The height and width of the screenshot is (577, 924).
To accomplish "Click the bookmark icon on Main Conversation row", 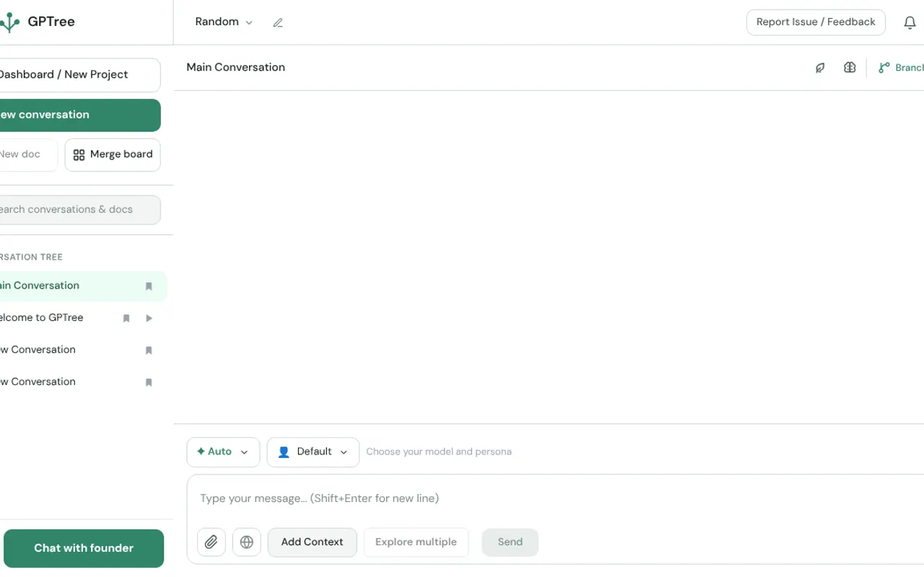I will click(149, 286).
